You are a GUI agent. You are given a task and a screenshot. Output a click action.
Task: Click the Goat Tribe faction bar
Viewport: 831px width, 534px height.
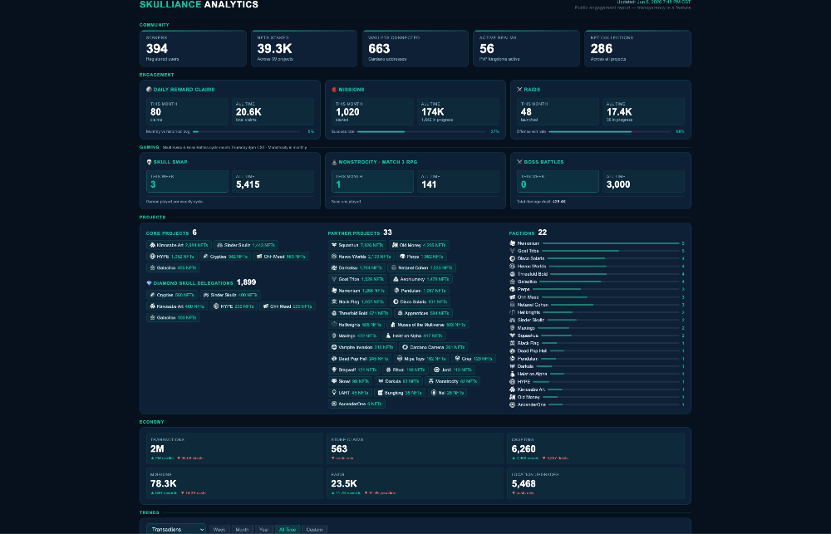[x=611, y=251]
